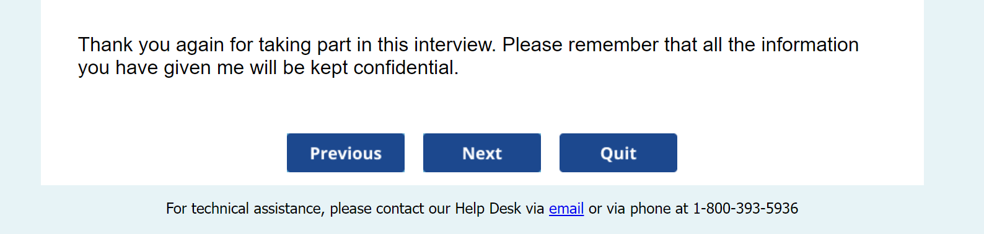Click "or via phone at" footer text
The height and width of the screenshot is (234, 984).
click(638, 209)
